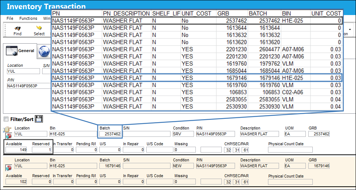Click the Reserved field showing 1

41,150
